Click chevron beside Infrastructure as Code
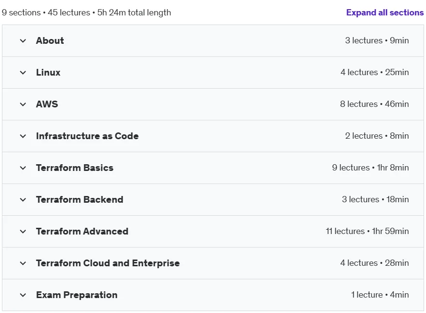This screenshot has height=313, width=426. click(23, 136)
